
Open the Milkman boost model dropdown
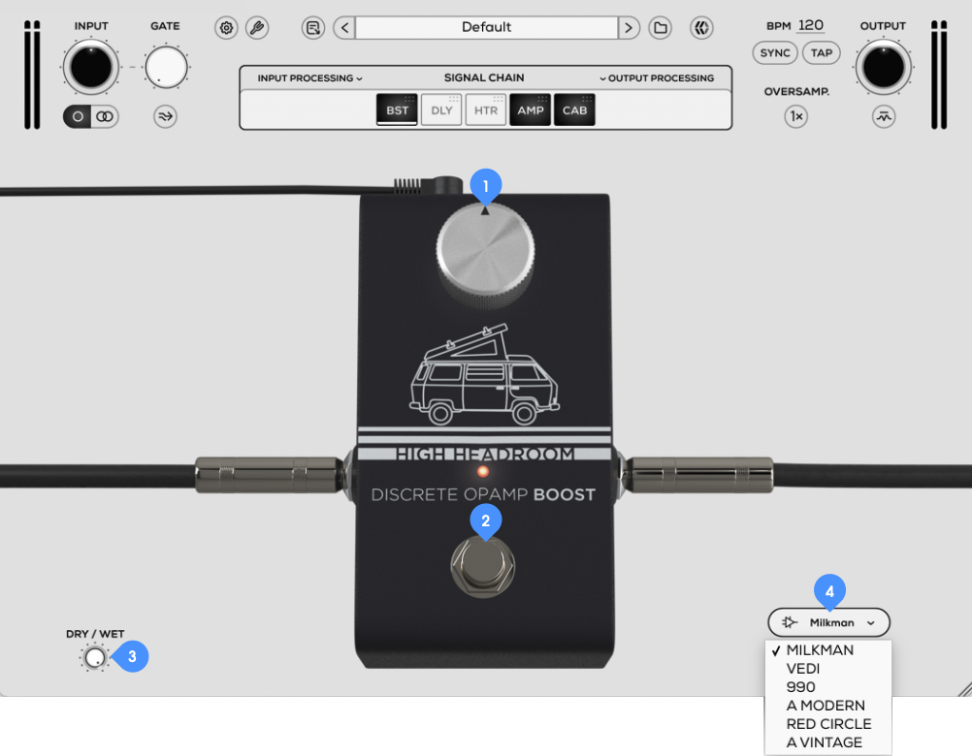pyautogui.click(x=828, y=623)
